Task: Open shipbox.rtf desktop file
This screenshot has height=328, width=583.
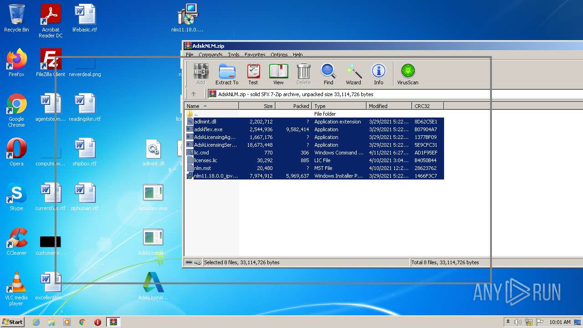Action: tap(85, 152)
